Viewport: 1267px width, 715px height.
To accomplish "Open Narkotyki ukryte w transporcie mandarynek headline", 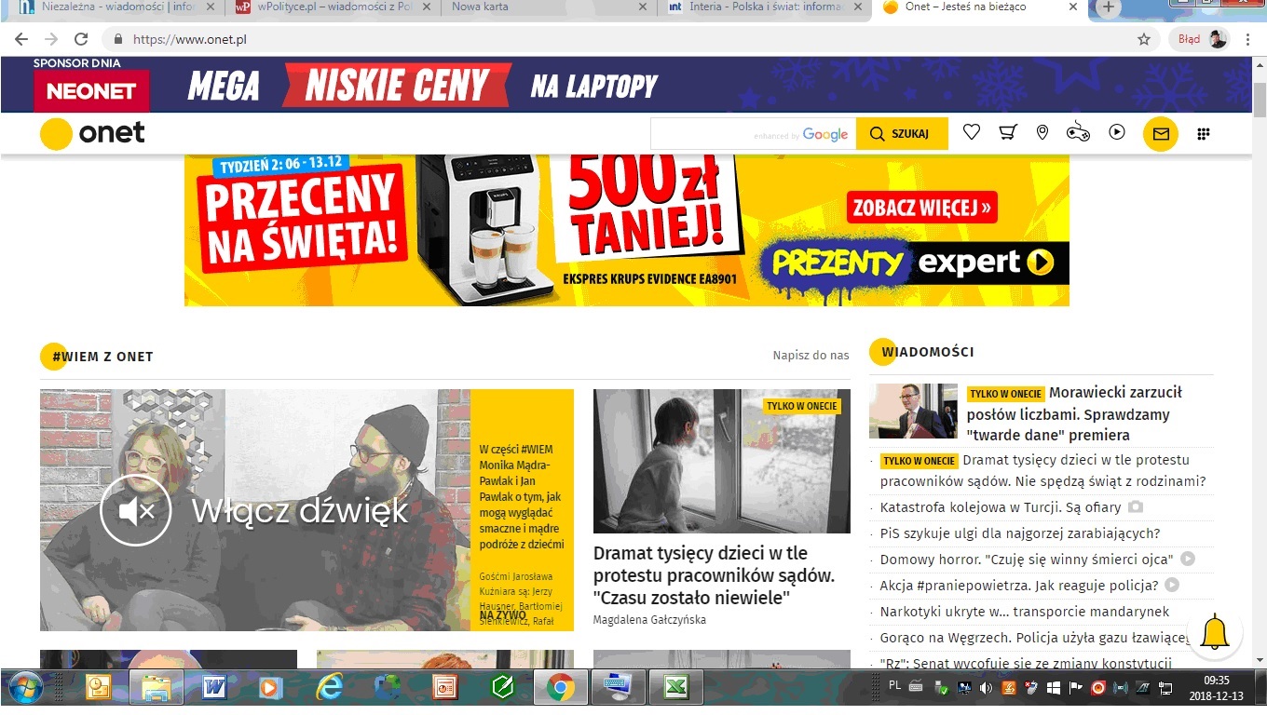I will 1025,612.
